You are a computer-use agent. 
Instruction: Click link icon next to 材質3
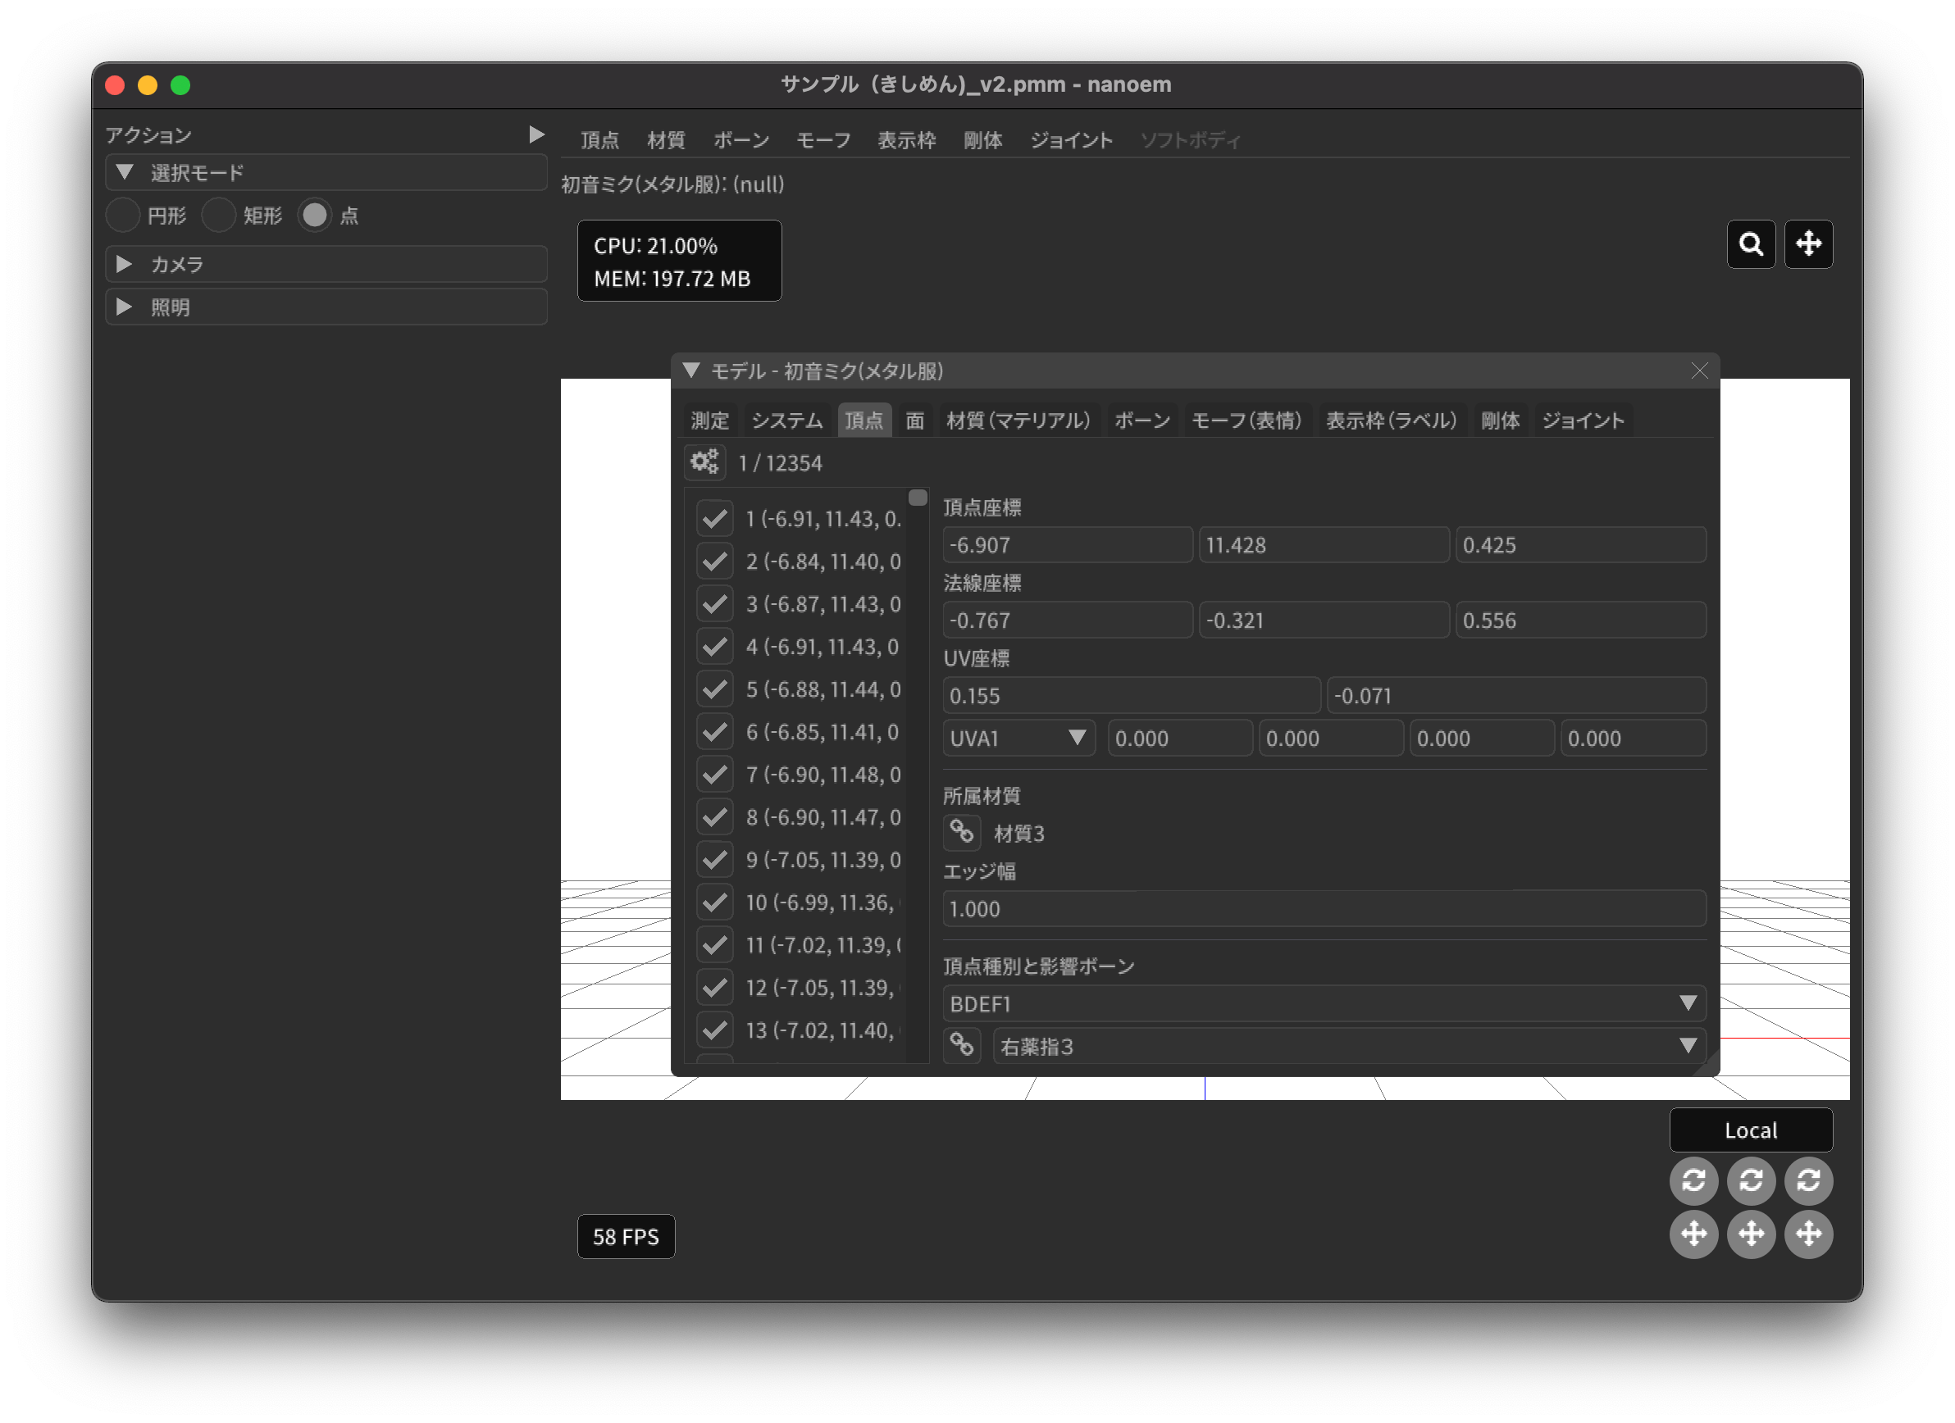click(961, 832)
